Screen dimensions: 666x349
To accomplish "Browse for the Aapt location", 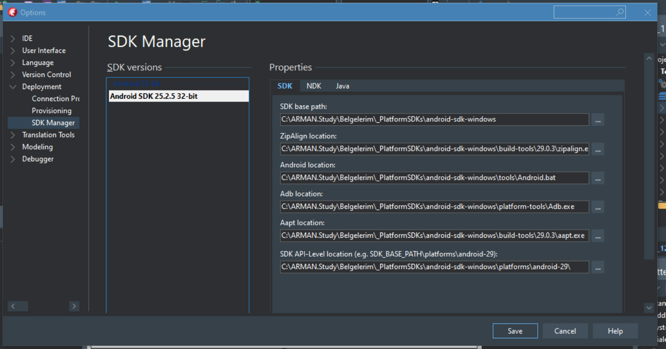I will click(x=598, y=235).
